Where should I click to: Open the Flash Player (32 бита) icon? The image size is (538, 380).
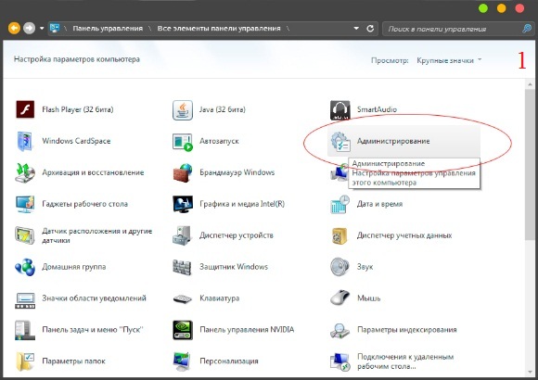point(25,109)
